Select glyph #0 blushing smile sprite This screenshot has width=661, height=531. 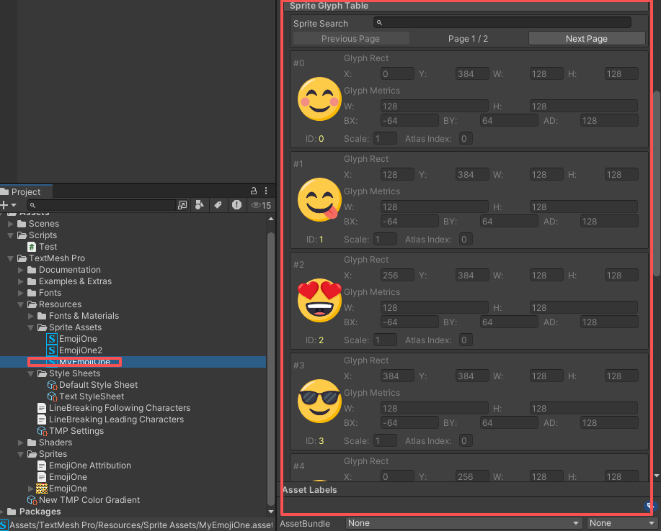[319, 99]
